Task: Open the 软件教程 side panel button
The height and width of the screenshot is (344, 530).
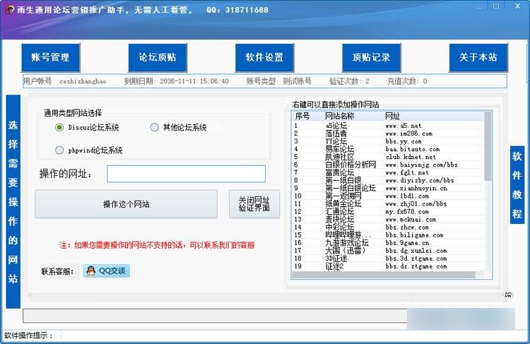Action: click(517, 175)
